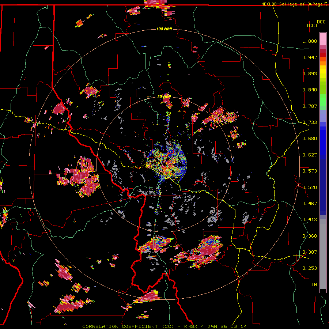Click the 0.733 scale value
Viewport: 329px width, 329px height.
tap(310, 122)
